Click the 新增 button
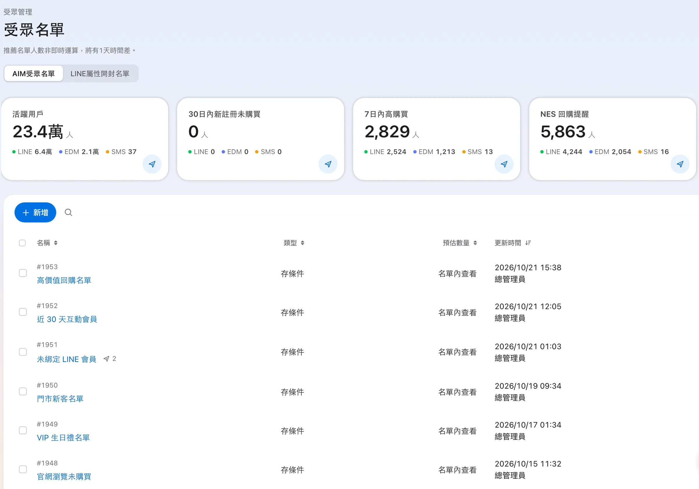 (x=35, y=213)
